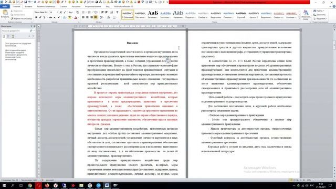The width and height of the screenshot is (336, 189).
Task: Click the word count in status bar
Action: tap(29, 180)
